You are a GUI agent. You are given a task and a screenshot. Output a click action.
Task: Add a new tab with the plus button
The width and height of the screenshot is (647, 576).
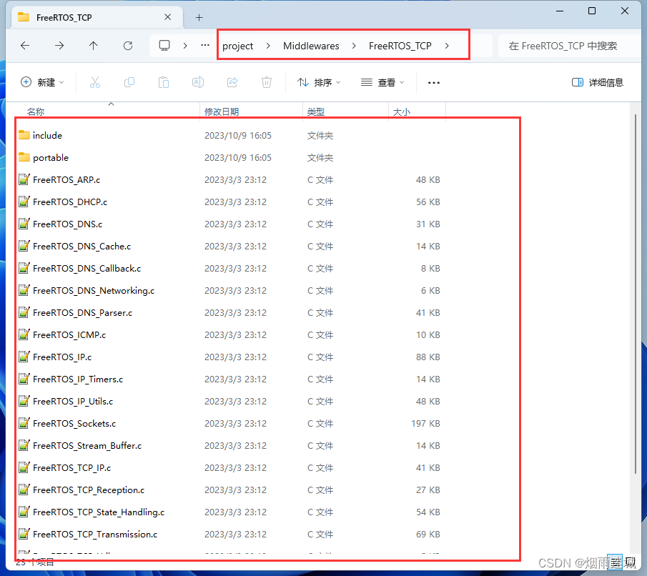tap(199, 17)
